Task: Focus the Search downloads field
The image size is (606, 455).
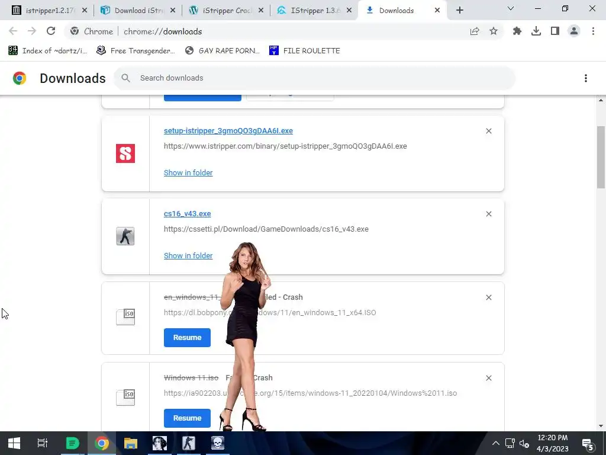Action: tap(314, 78)
